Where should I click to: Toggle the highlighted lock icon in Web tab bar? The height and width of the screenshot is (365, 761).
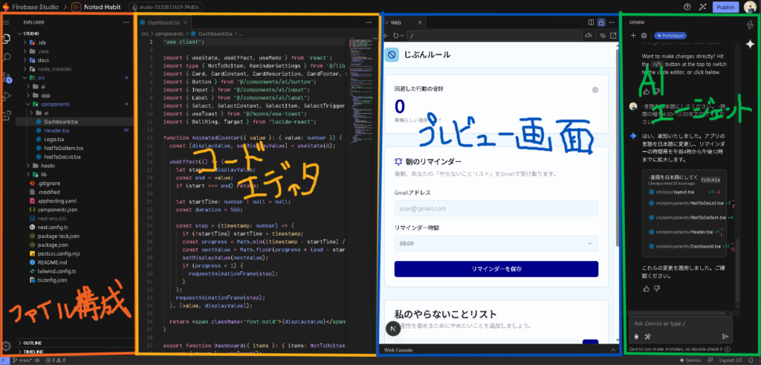(x=601, y=22)
